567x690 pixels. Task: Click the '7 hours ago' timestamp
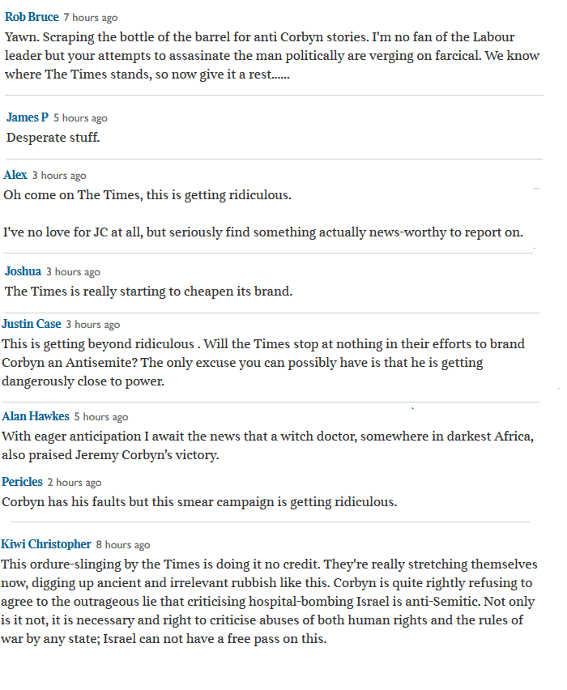pyautogui.click(x=91, y=18)
